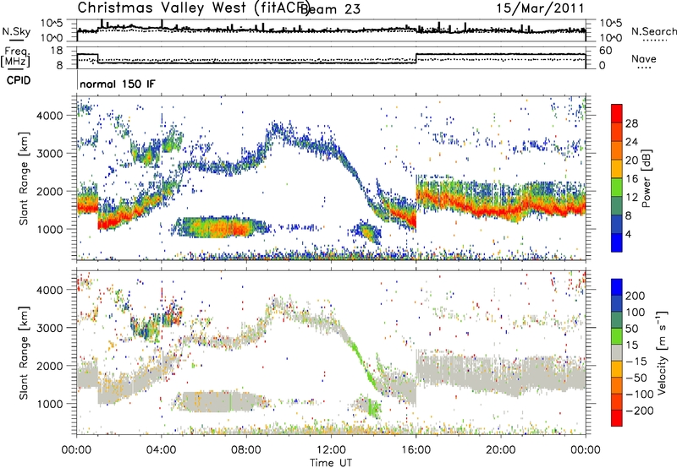Click the power panel 'Slant Range [km]' label
Screen dimensions: 677x468
tap(25, 178)
